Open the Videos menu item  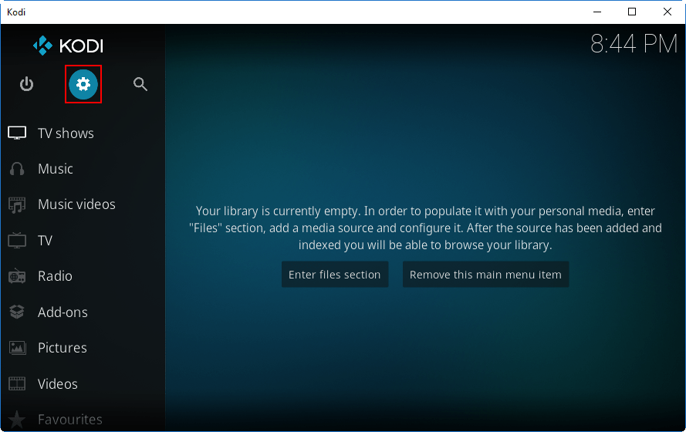tap(57, 384)
